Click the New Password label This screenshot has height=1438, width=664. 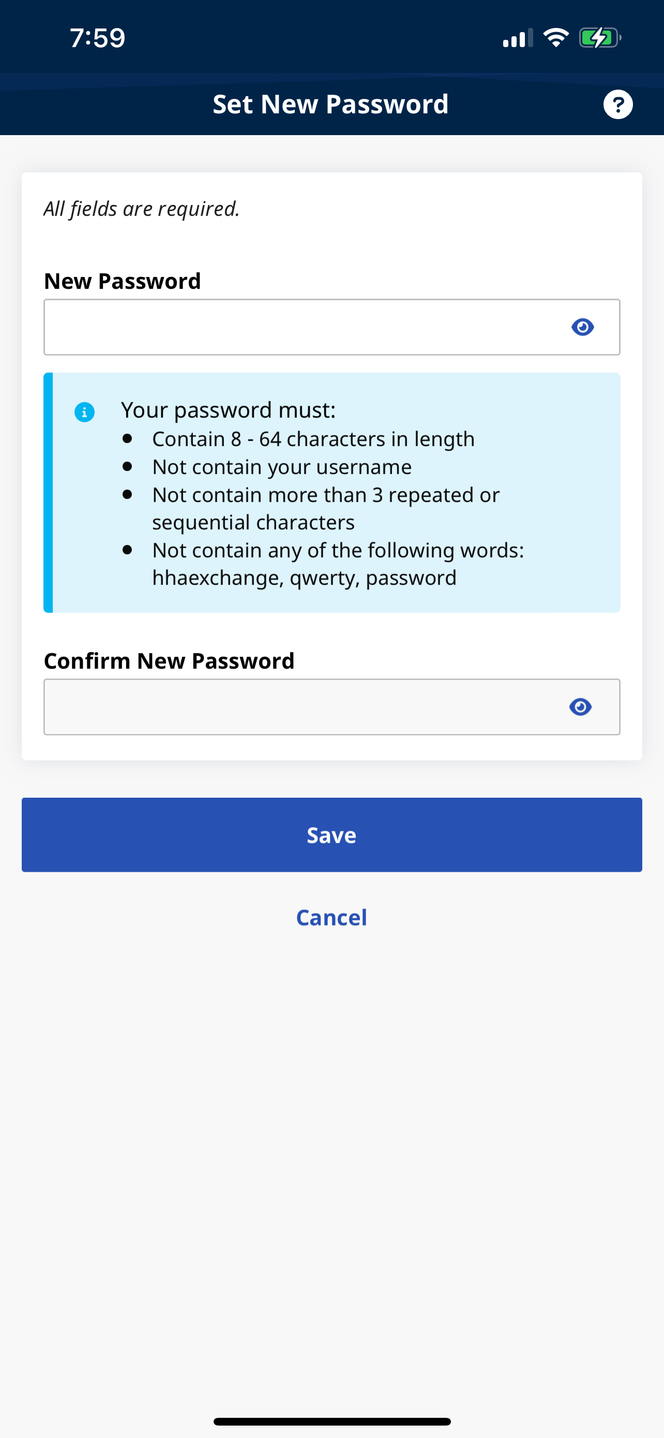click(x=122, y=282)
